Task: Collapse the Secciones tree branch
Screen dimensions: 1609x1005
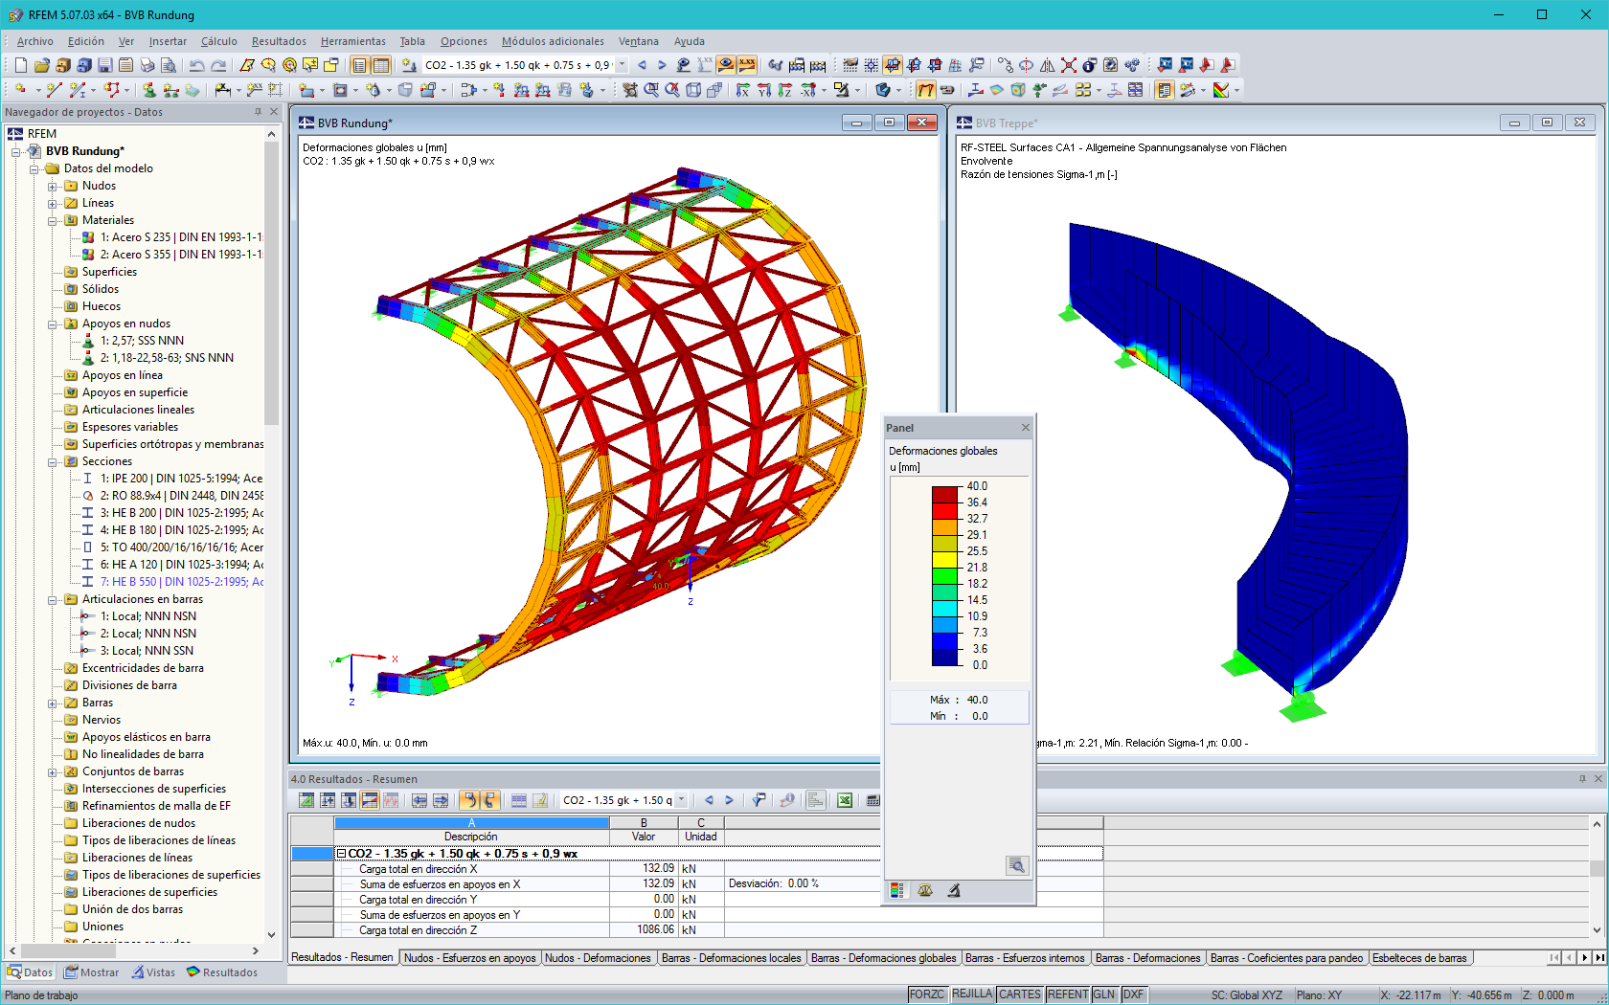Action: (55, 460)
